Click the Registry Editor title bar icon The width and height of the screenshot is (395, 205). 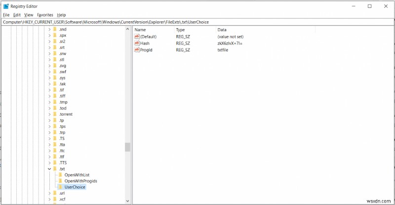[6, 6]
